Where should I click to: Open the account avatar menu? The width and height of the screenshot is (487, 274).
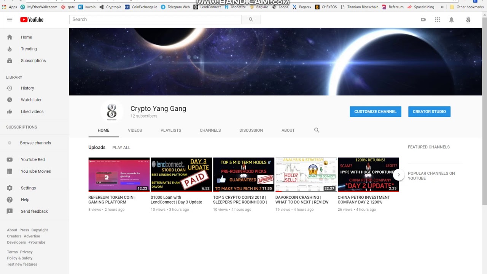468,19
